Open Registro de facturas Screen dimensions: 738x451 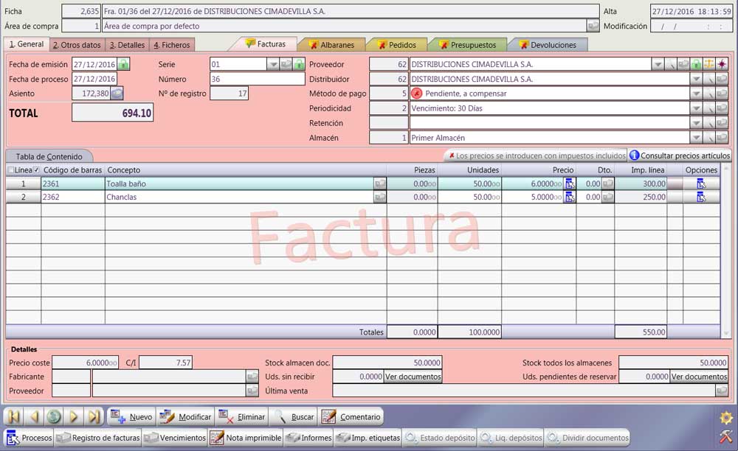(x=98, y=438)
